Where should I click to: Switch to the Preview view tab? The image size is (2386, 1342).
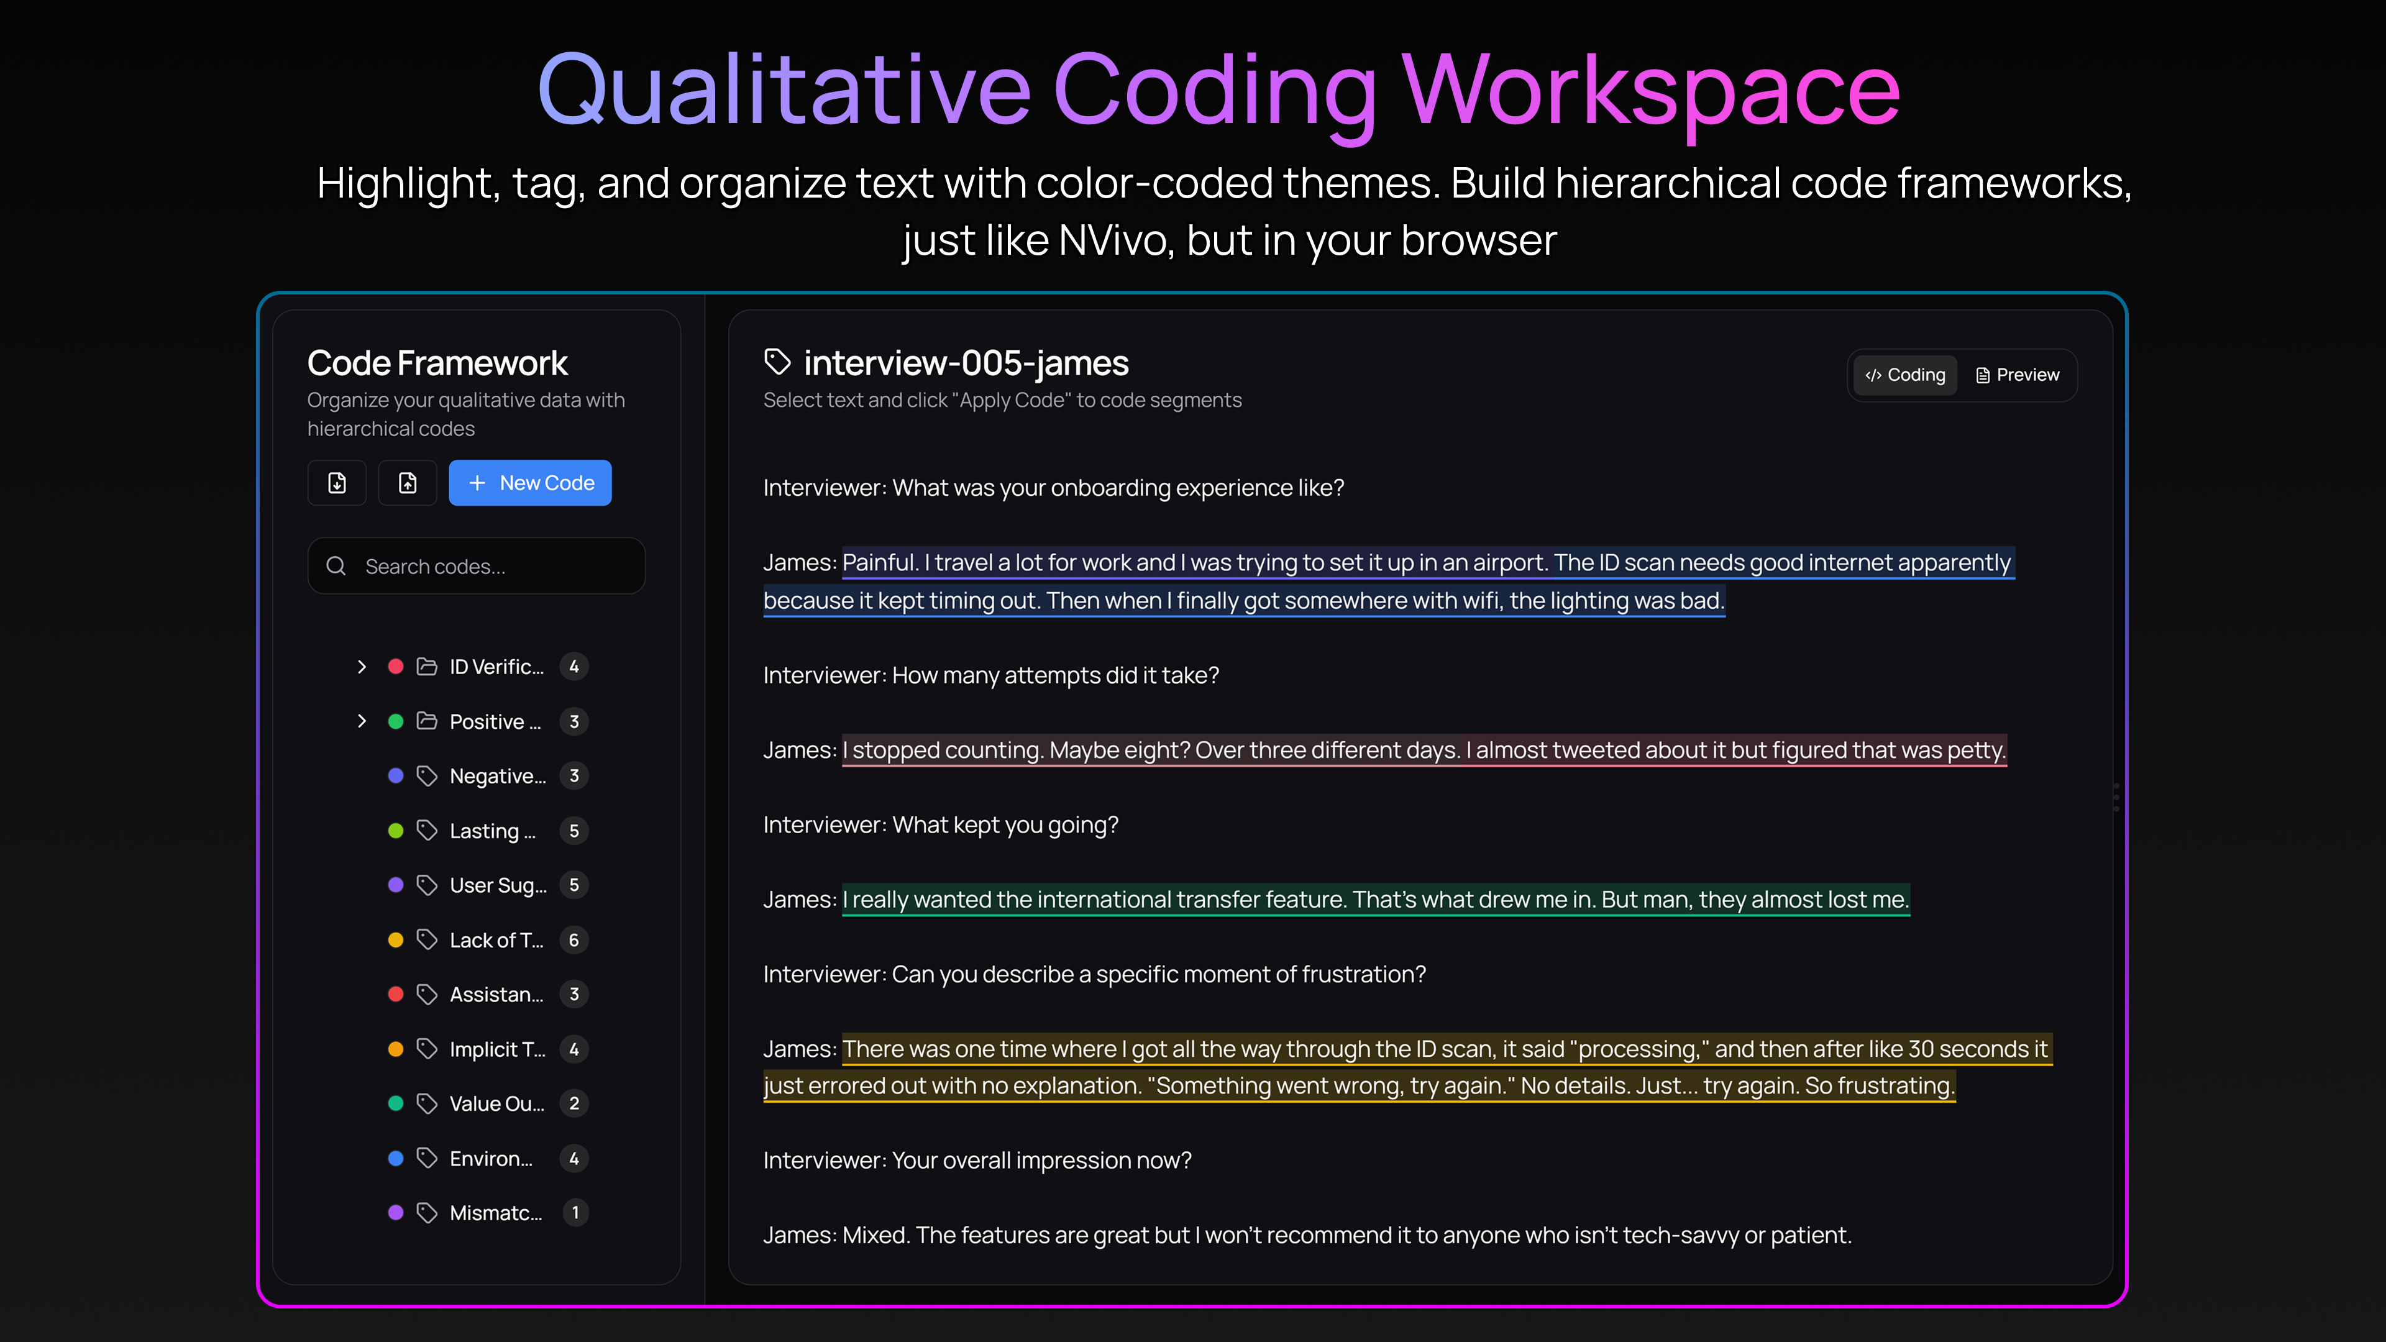(2018, 375)
